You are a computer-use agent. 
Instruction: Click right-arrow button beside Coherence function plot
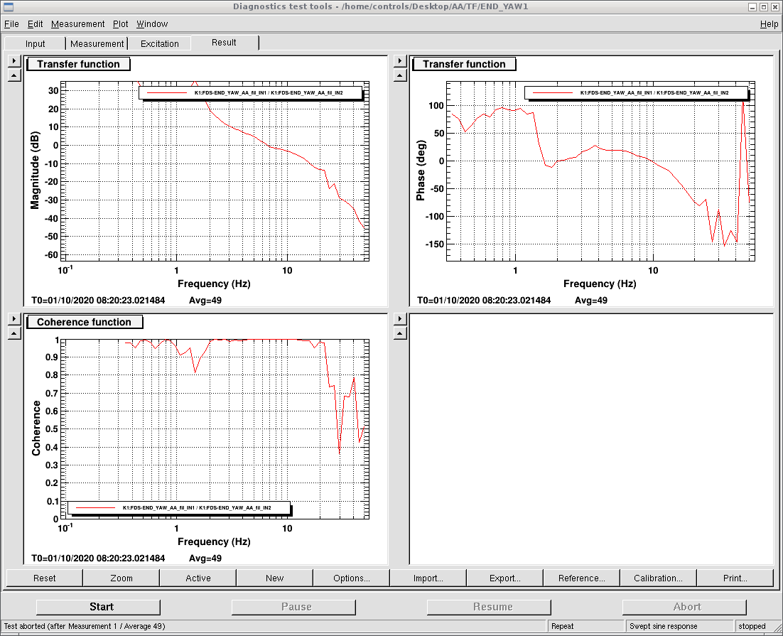[14, 319]
